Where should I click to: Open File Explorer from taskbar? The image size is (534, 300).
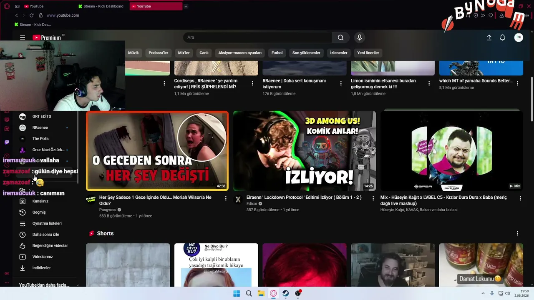[261, 293]
